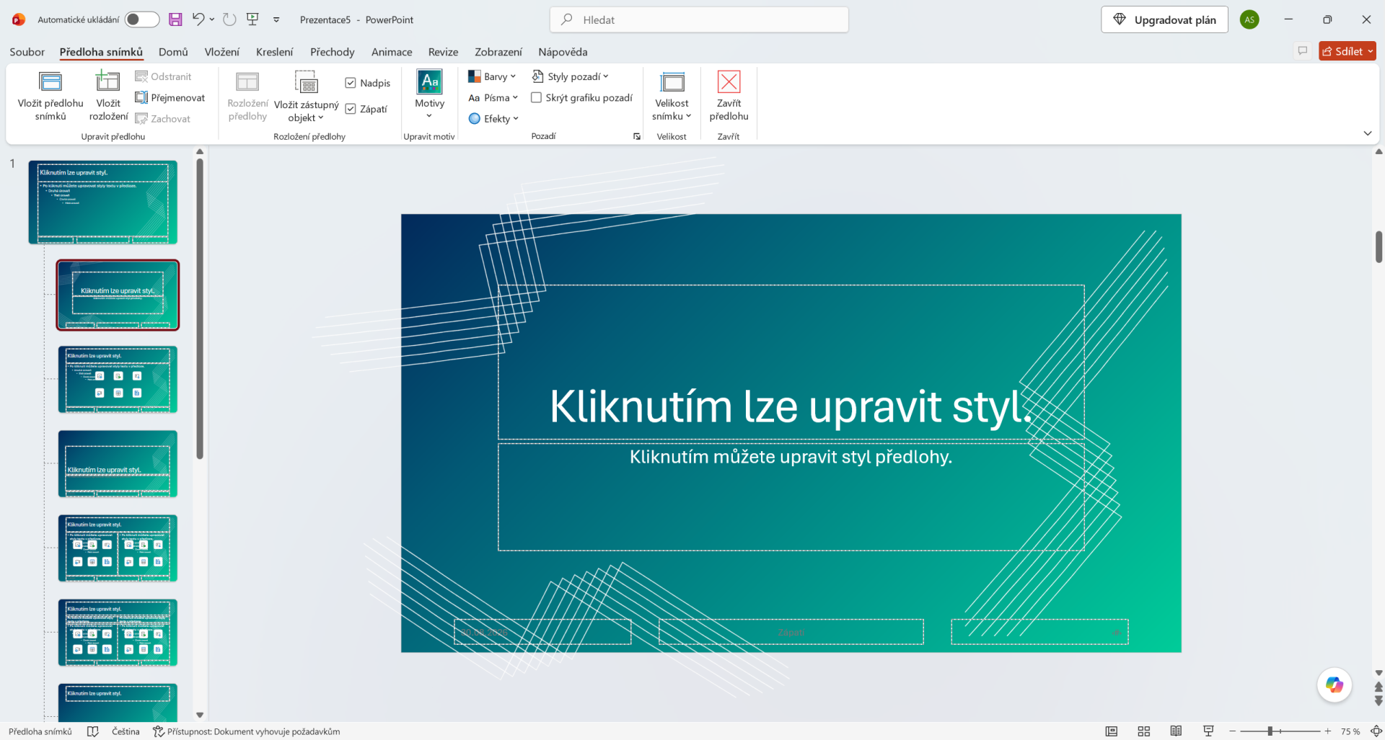
Task: Uncheck the Zápatí checkbox
Action: (x=351, y=109)
